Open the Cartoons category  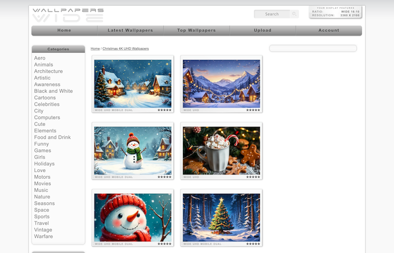coord(45,98)
